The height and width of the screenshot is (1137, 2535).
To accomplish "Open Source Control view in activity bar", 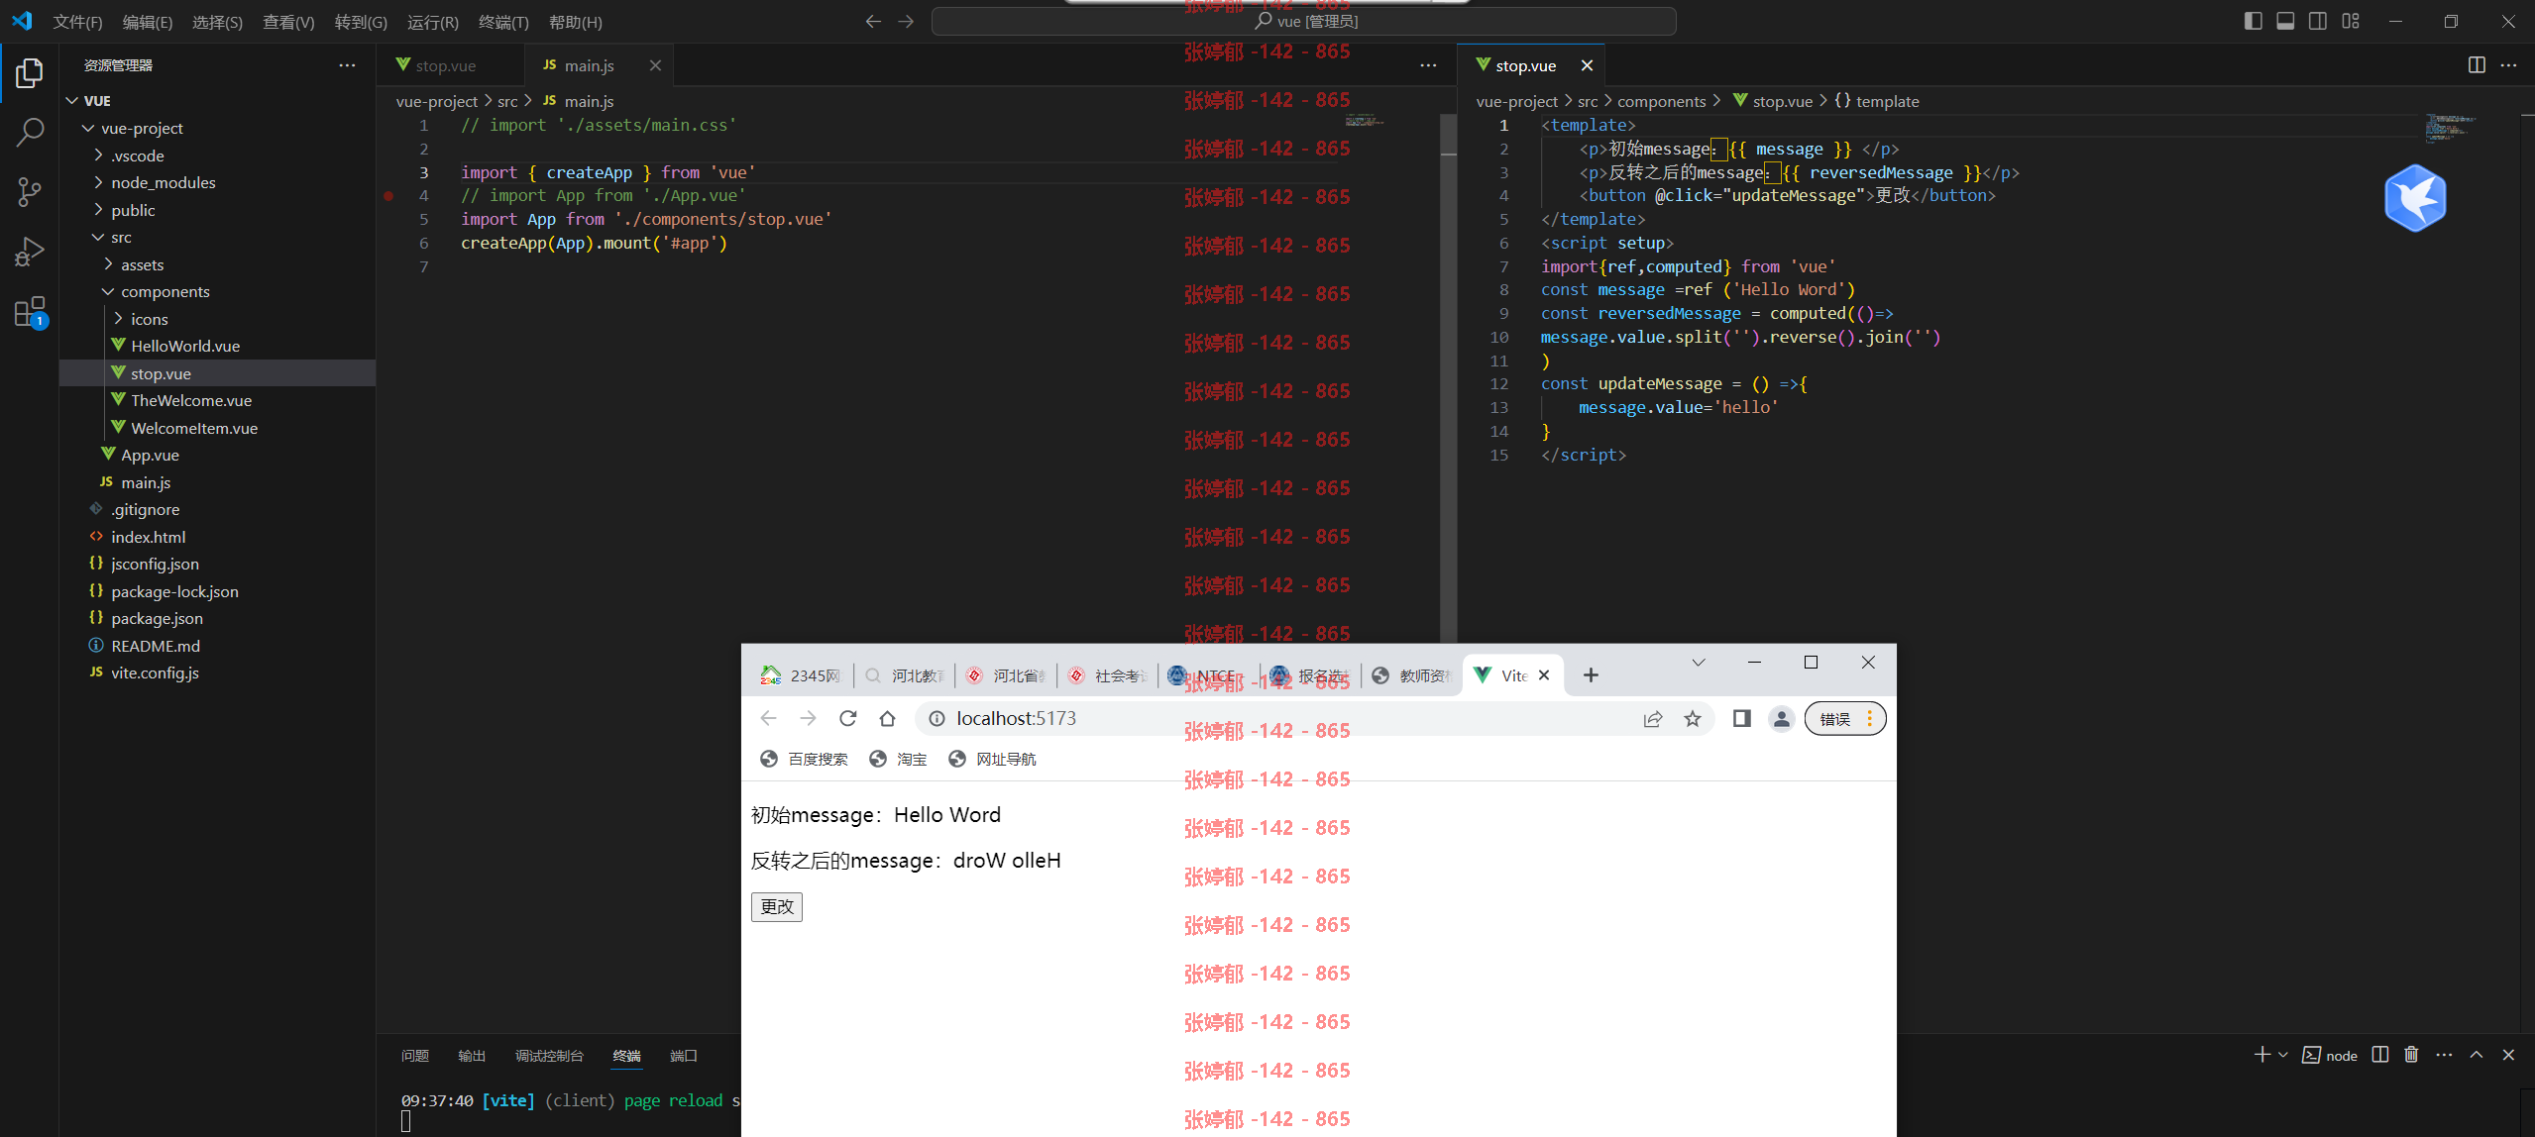I will coord(30,192).
